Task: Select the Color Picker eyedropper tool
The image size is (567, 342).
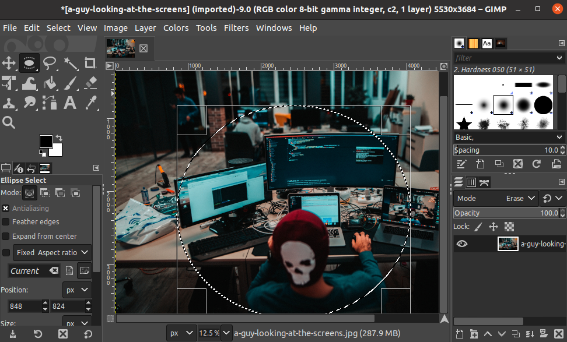Action: 90,103
